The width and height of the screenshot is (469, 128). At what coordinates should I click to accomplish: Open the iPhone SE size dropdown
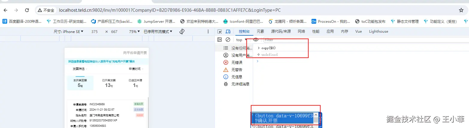tap(69, 31)
